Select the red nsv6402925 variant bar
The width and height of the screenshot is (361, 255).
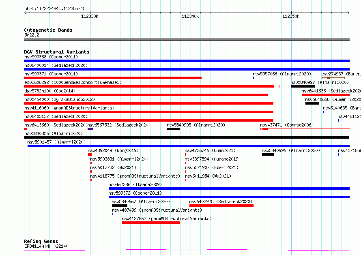point(221,206)
